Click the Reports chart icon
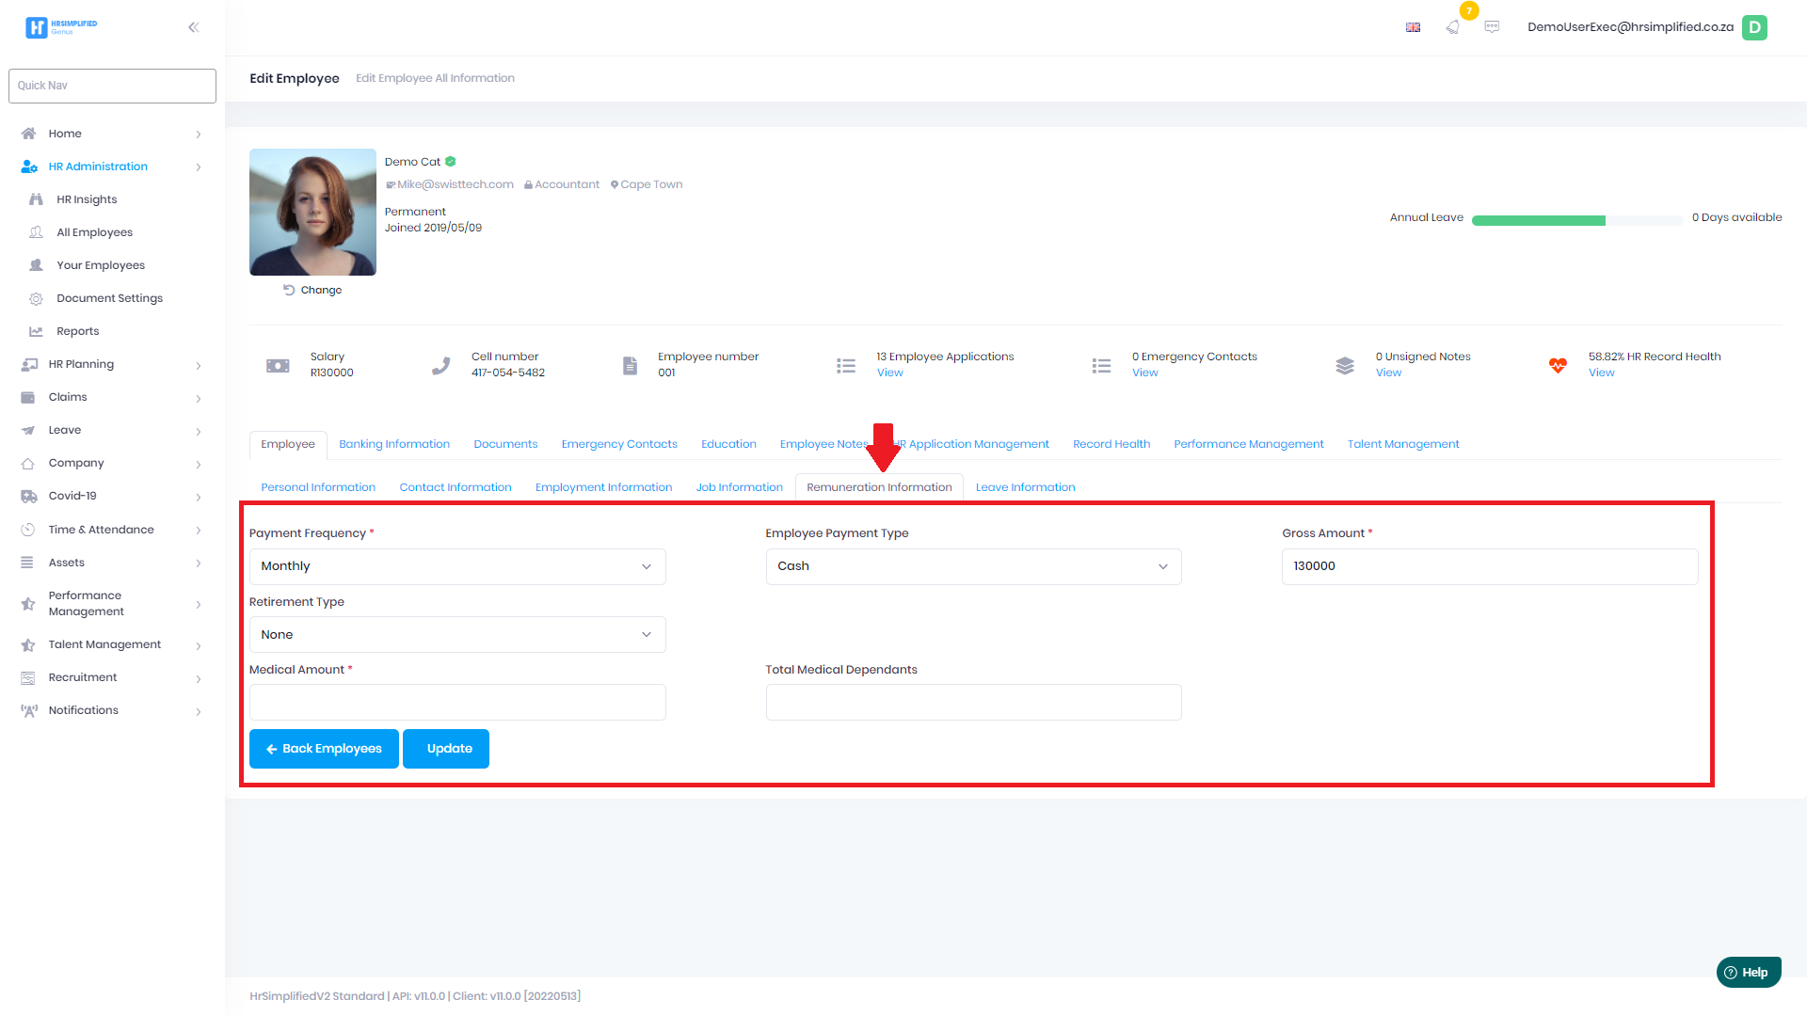The width and height of the screenshot is (1807, 1016). (x=37, y=331)
